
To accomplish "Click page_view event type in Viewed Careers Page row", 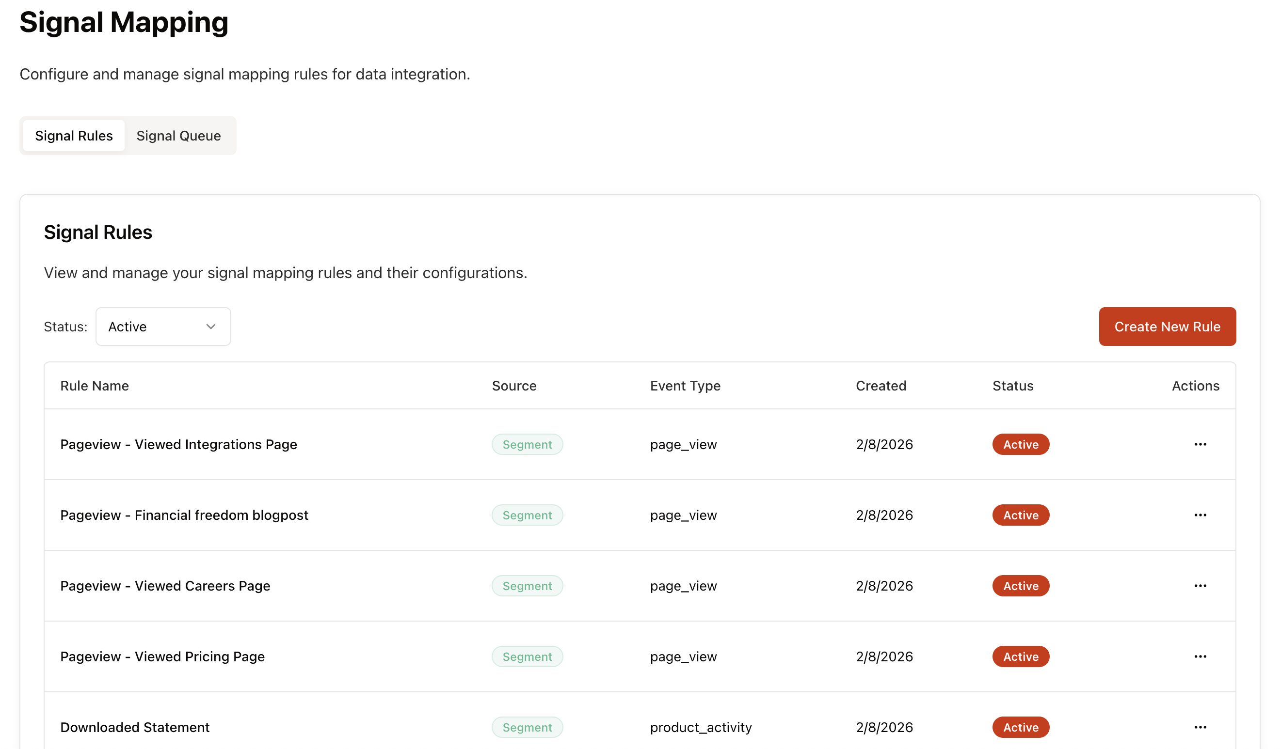I will 683,586.
